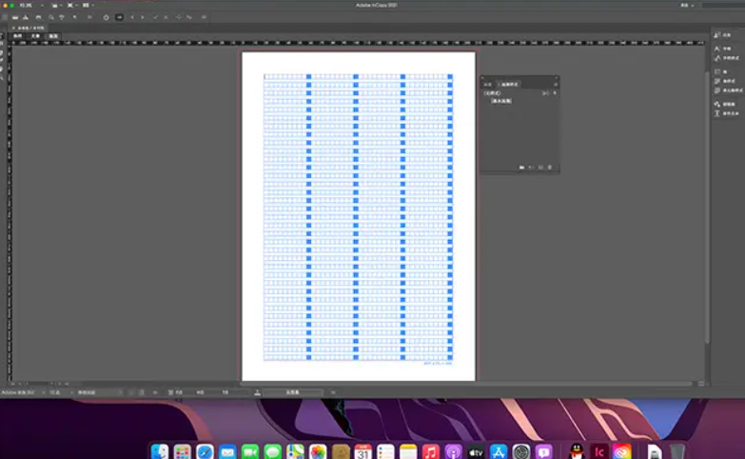Open the Hyperlinks panel in right dock

[x=726, y=103]
